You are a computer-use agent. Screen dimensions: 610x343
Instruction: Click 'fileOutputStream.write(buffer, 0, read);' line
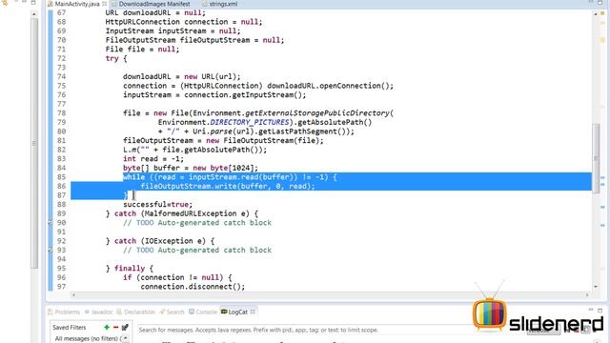228,187
